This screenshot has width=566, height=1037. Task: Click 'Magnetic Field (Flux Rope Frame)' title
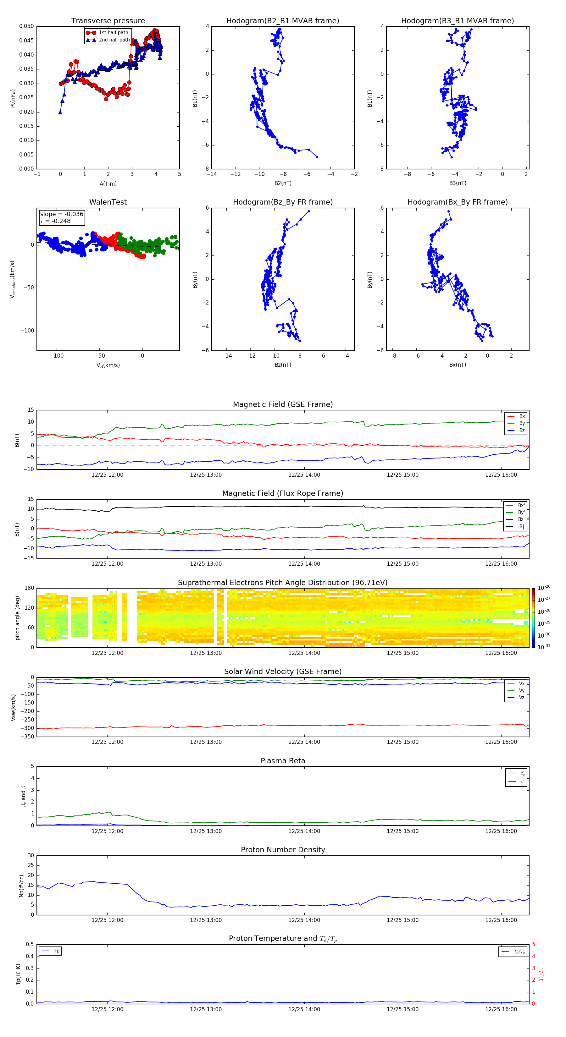tap(283, 493)
